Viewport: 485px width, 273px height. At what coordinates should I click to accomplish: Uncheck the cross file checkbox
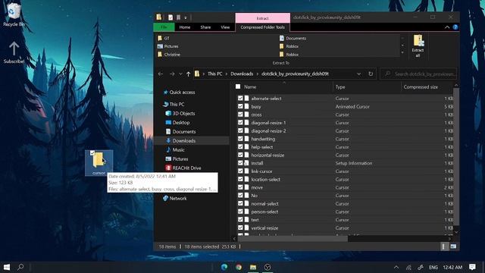point(240,115)
